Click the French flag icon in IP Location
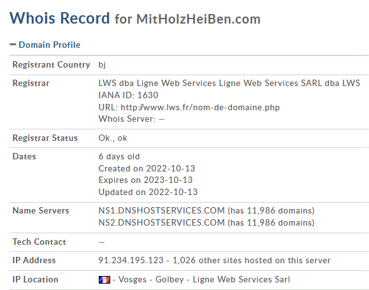Viewport: 369px width, 290px height. click(105, 280)
